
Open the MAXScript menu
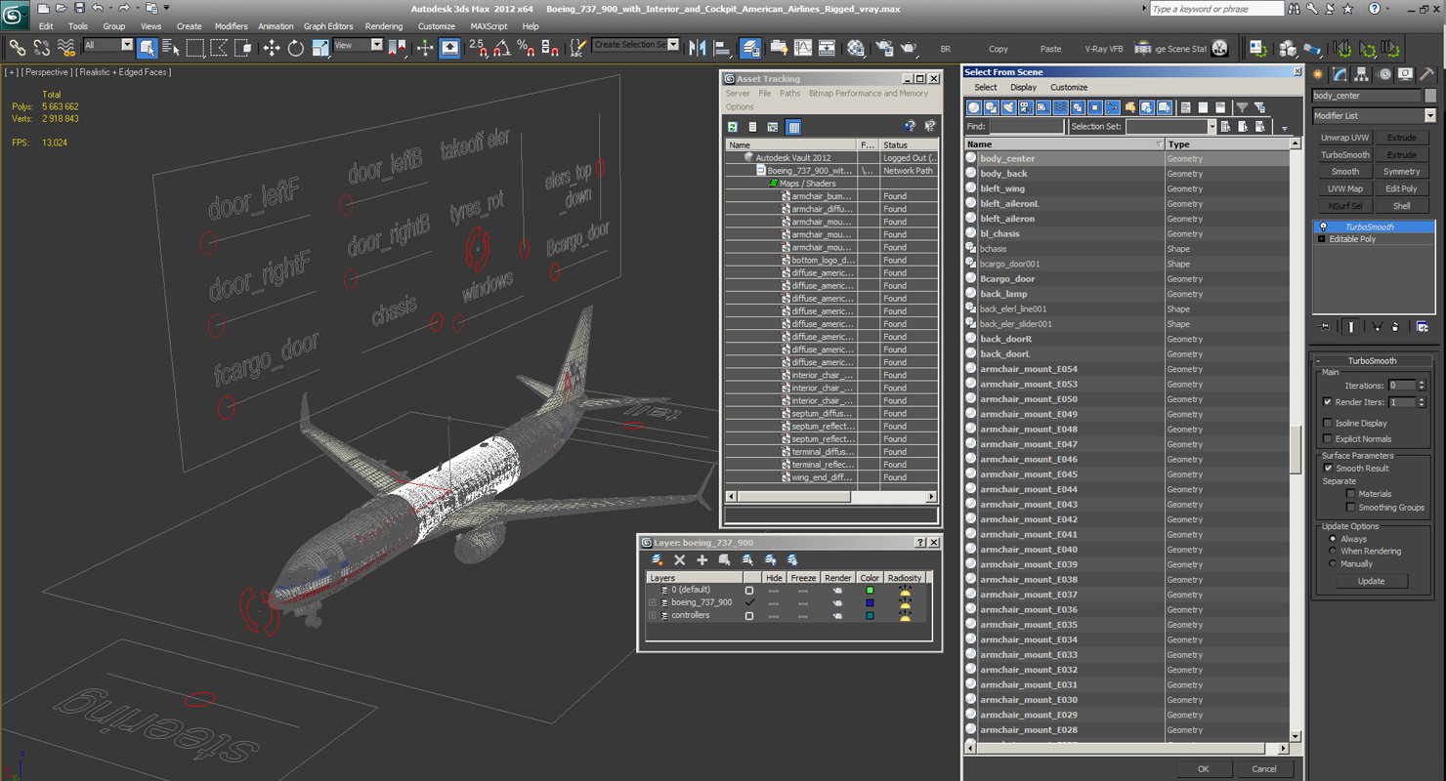click(489, 26)
